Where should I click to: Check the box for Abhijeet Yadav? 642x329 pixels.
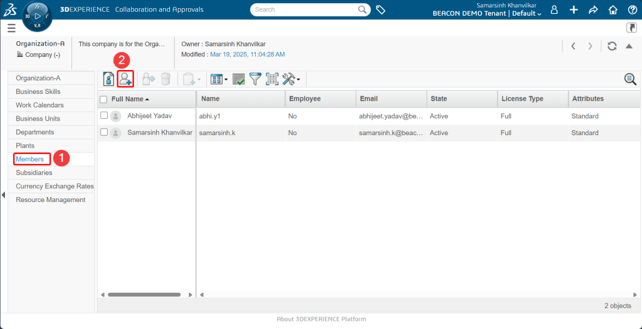pyautogui.click(x=104, y=116)
